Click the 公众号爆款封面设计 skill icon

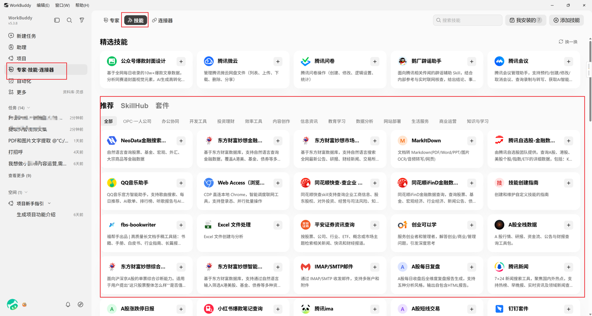[x=112, y=61]
